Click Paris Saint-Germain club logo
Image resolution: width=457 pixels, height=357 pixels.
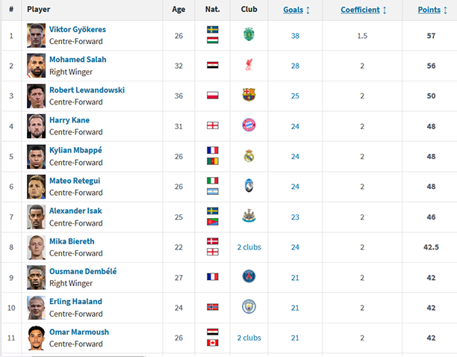249,276
